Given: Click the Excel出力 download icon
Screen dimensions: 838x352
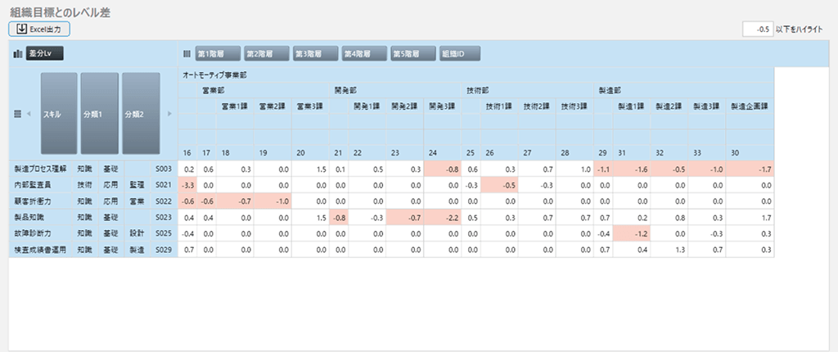Looking at the screenshot, I should pos(21,29).
